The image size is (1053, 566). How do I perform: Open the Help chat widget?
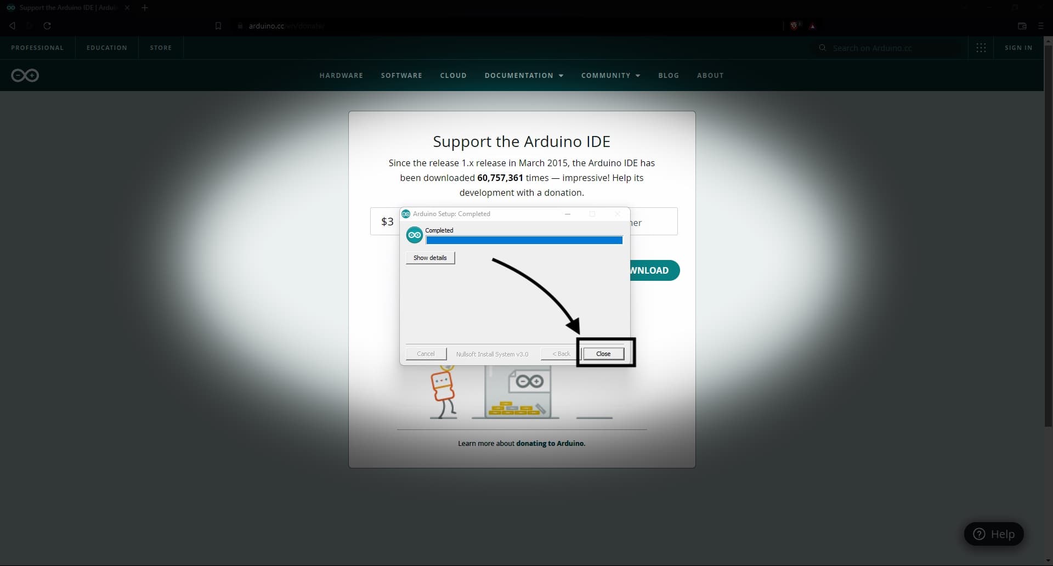(994, 534)
